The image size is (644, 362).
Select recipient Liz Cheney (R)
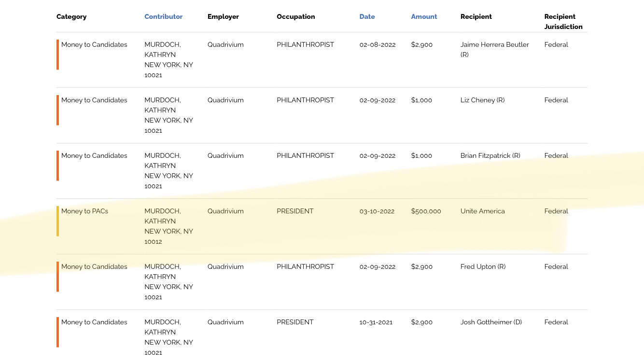(482, 100)
